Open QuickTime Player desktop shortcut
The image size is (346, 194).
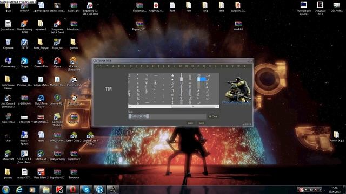(x=41, y=101)
